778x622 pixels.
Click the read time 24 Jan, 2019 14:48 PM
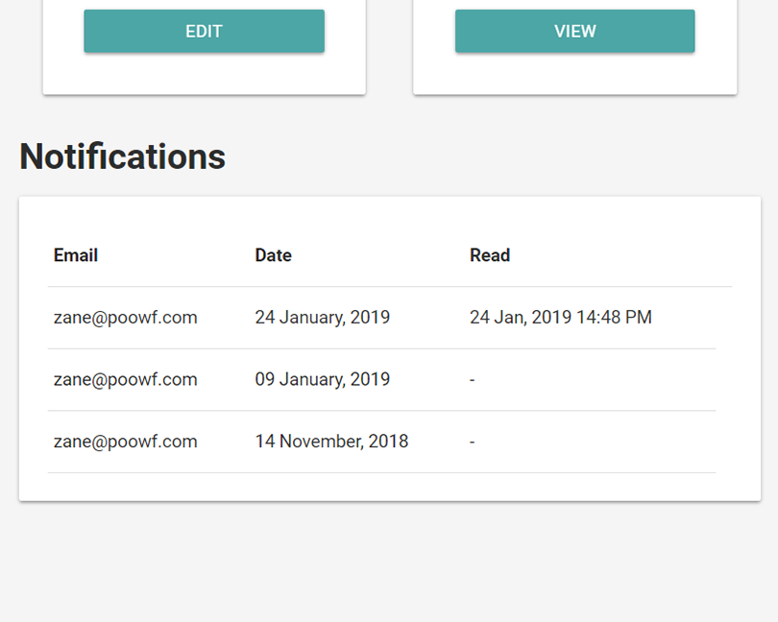pos(561,318)
